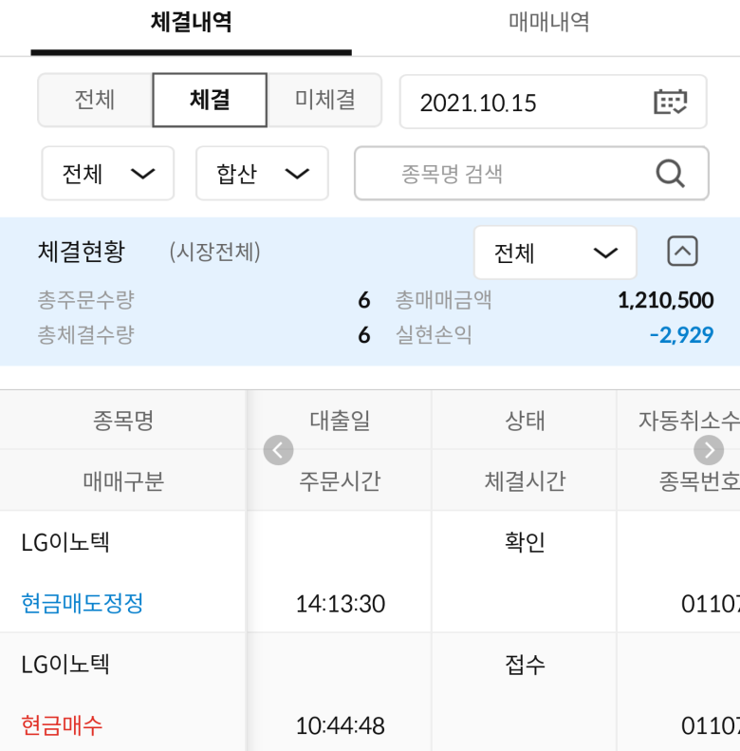
Task: Click the 2021.10.15 date field
Action: (553, 102)
